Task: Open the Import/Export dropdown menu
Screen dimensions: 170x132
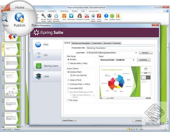Action: point(69,120)
